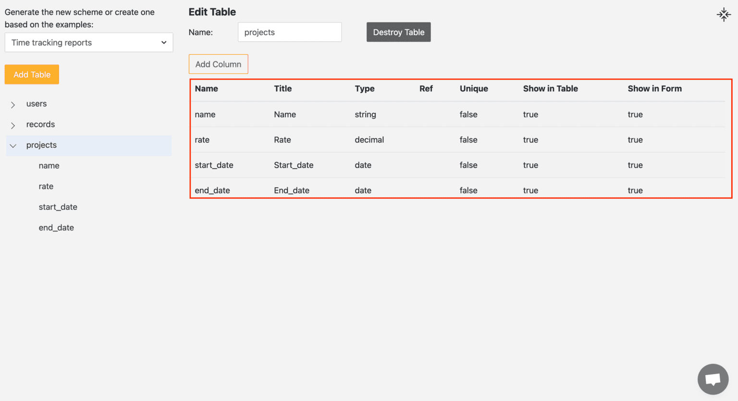738x401 pixels.
Task: Collapse the projects table tree
Action: 12,146
